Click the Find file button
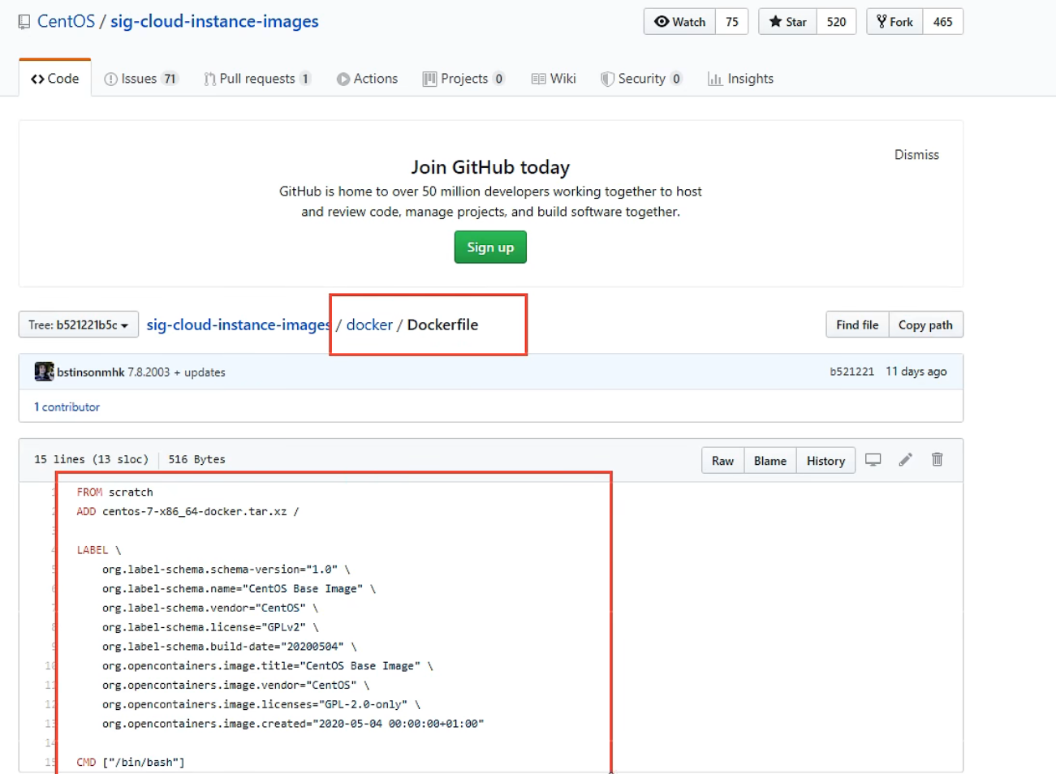The height and width of the screenshot is (774, 1056). [x=857, y=325]
